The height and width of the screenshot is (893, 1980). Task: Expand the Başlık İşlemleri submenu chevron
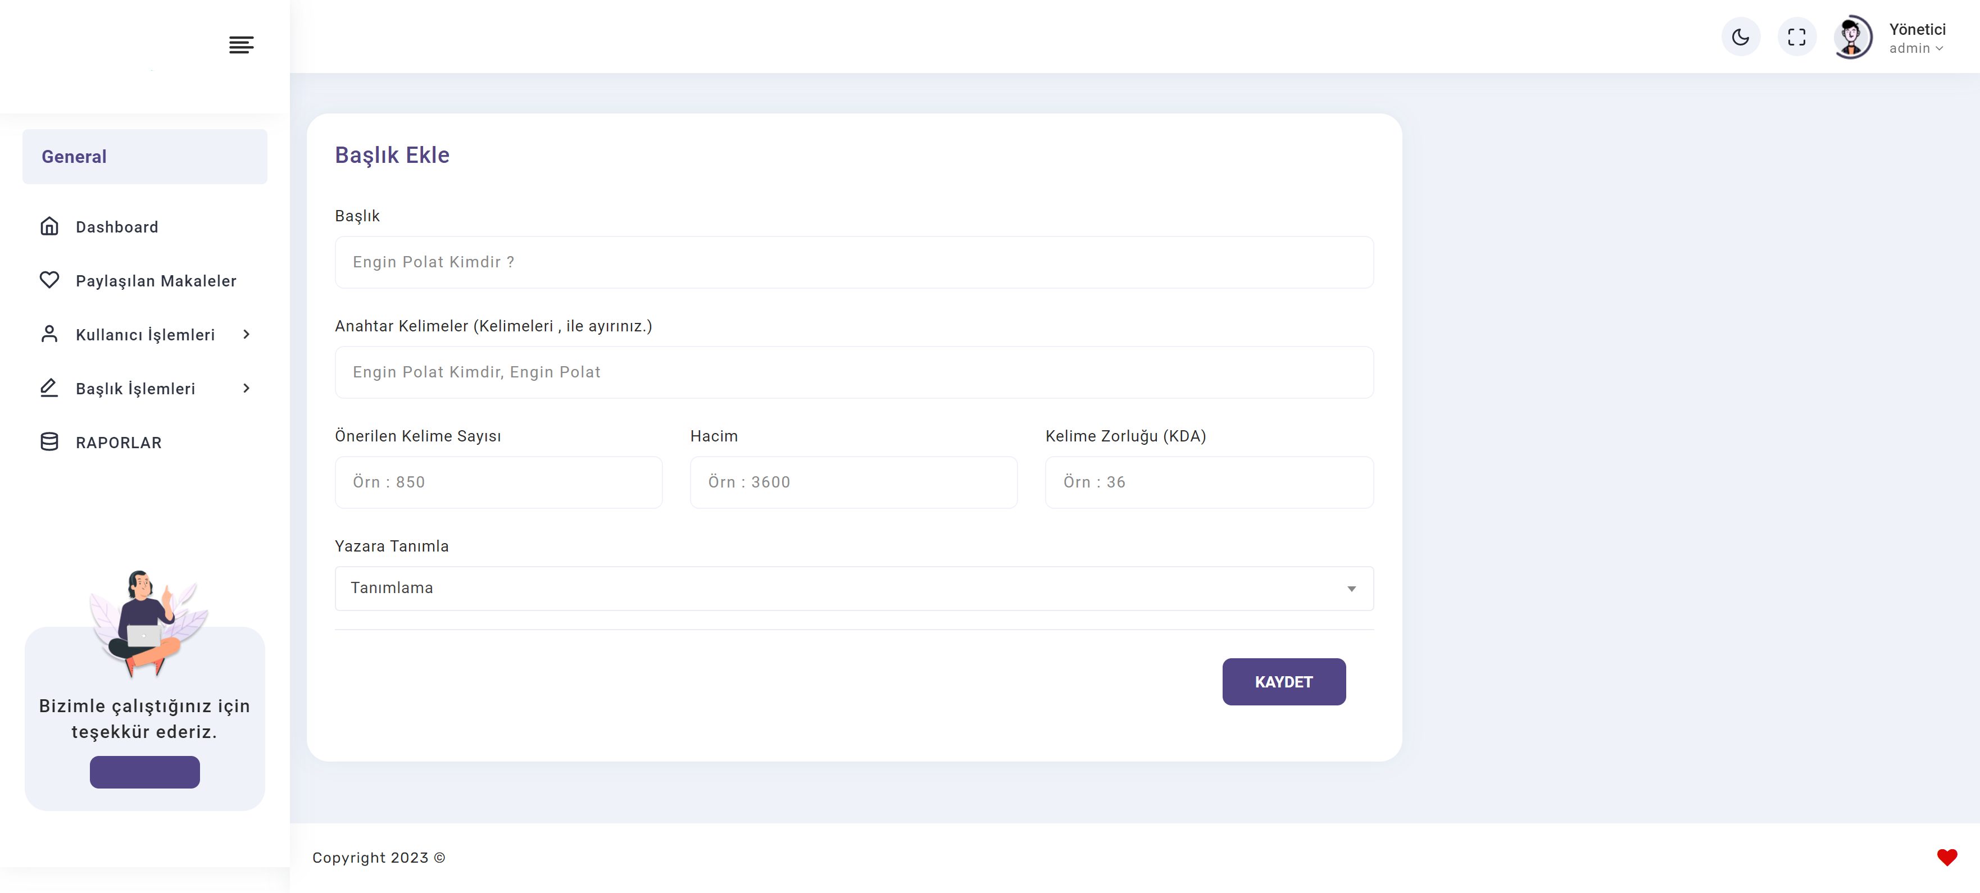coord(247,388)
